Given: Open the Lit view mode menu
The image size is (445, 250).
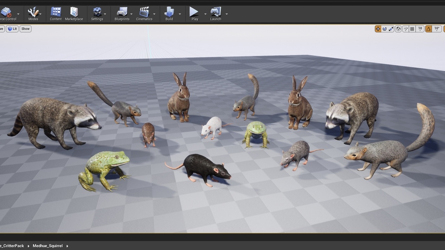Looking at the screenshot, I should click(x=12, y=29).
